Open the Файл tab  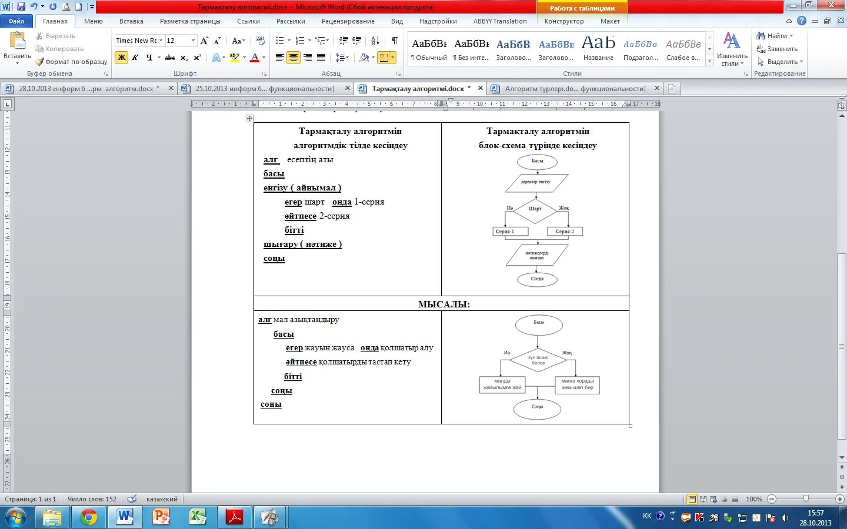(16, 21)
